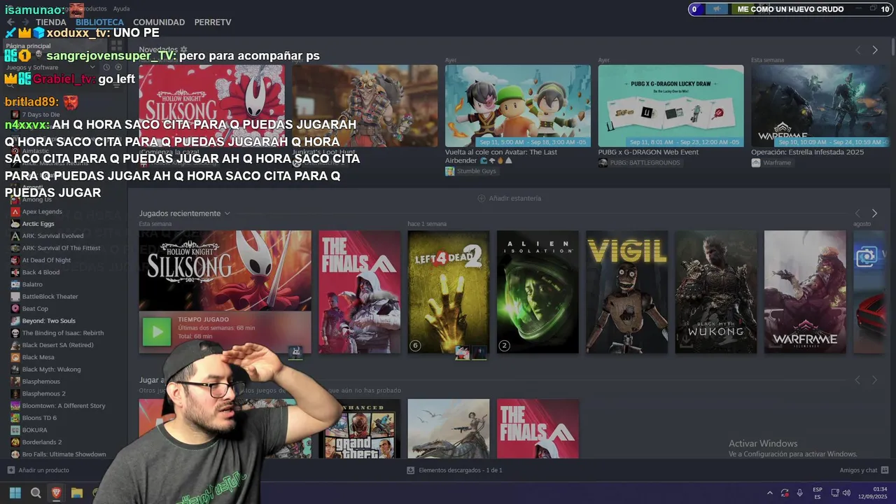Go forward with the right navigation arrow
This screenshot has width=896, height=504.
point(24,22)
